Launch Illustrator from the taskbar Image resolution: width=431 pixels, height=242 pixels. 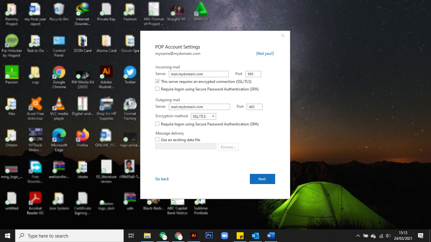[194, 236]
